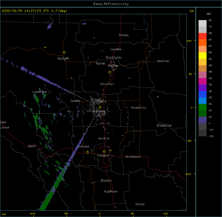Click the km label at top right
The height and width of the screenshot is (217, 222).
click(x=192, y=11)
